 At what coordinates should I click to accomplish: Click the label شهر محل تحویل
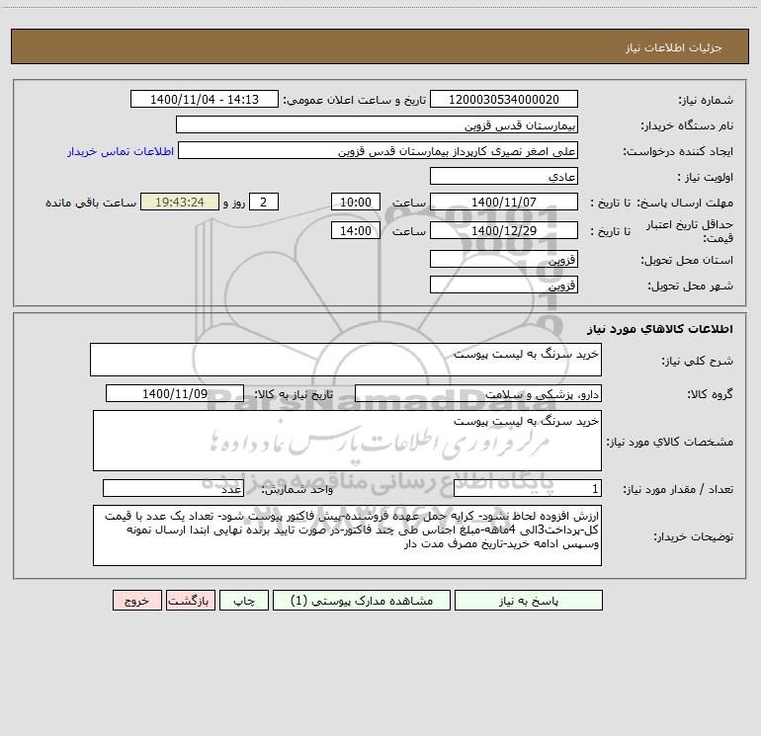coord(690,286)
